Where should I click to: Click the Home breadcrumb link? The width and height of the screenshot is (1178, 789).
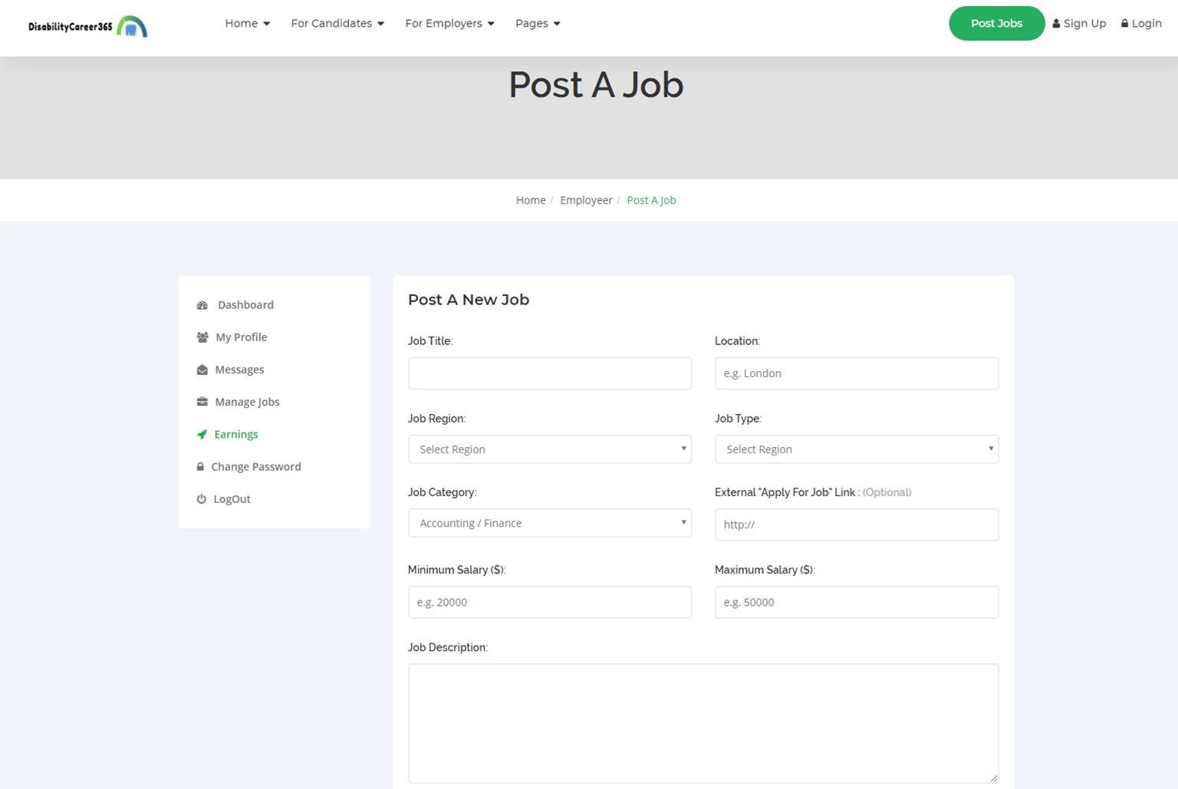pos(531,200)
